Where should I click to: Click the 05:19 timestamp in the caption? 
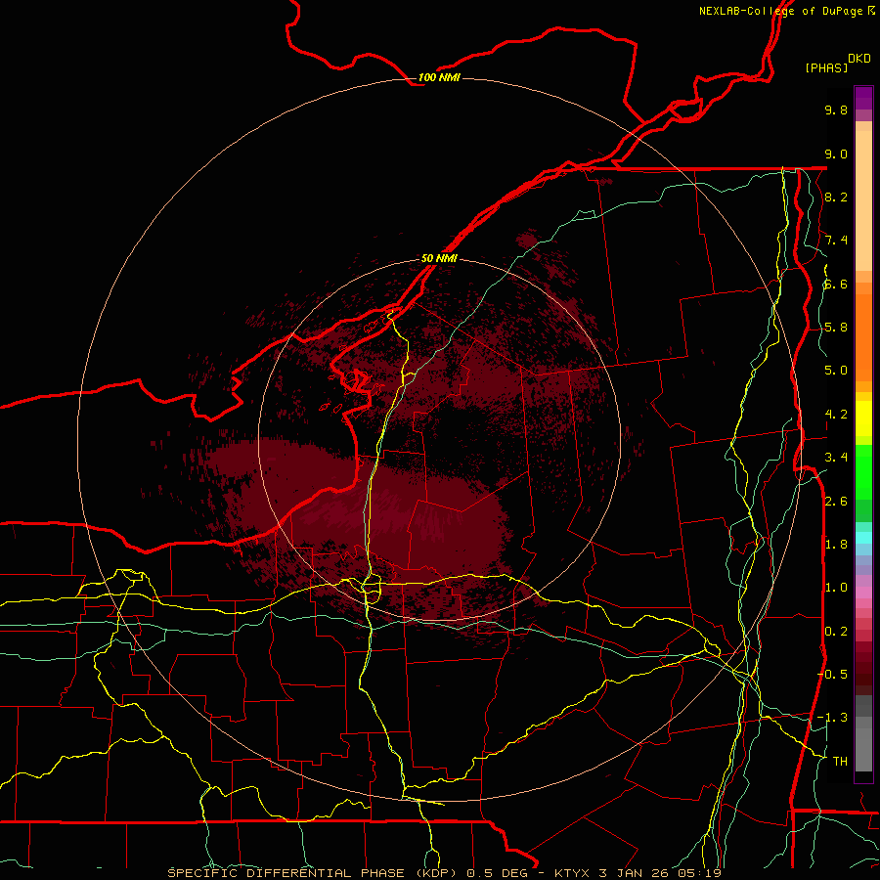click(698, 873)
